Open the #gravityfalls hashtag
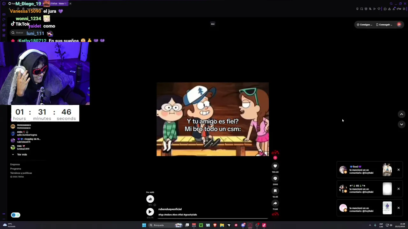The height and width of the screenshot is (229, 408). (x=190, y=215)
